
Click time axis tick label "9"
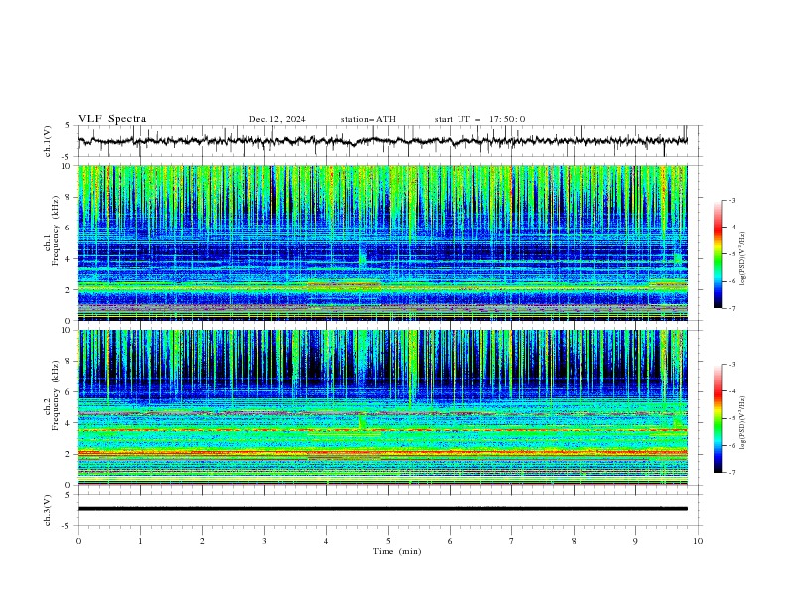point(635,541)
